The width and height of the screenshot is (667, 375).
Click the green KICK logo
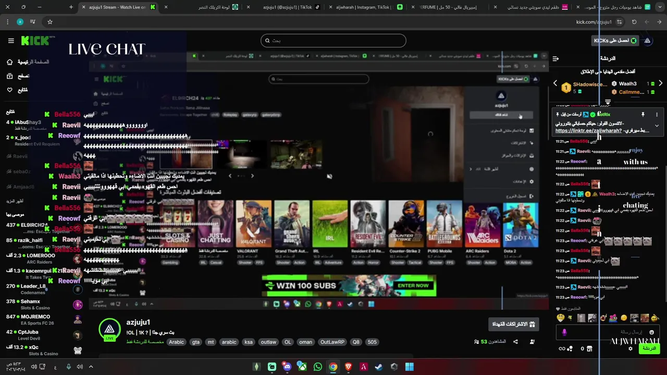pos(35,41)
